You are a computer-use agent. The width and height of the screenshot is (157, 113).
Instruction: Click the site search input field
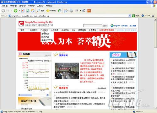93,26
